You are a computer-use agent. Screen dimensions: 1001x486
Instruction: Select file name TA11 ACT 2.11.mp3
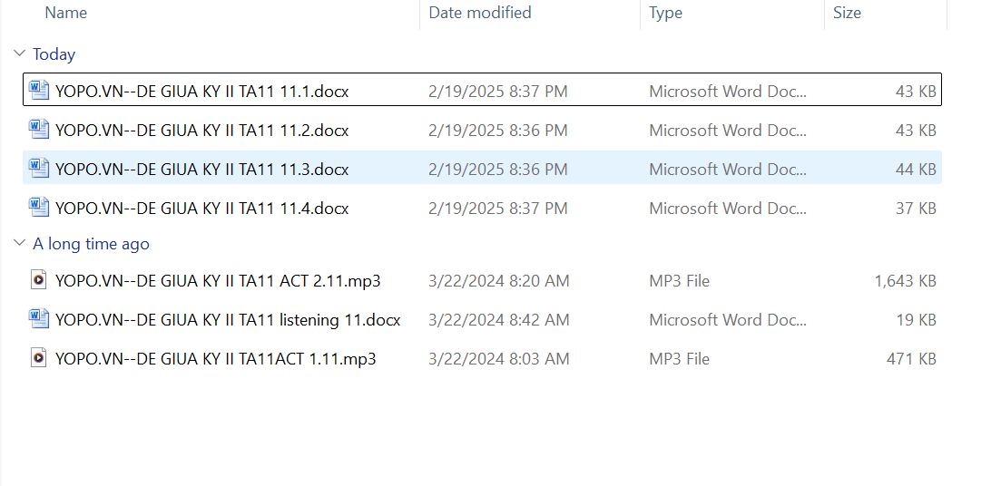point(218,281)
